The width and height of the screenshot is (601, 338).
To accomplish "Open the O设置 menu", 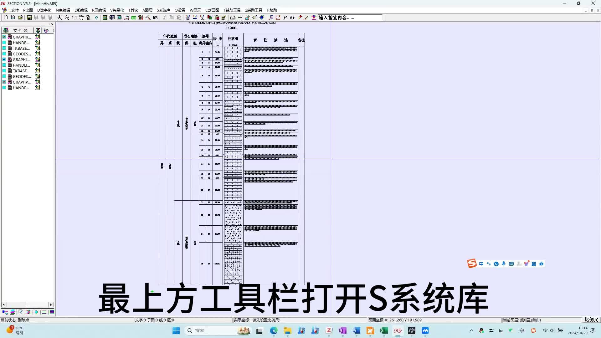I will [x=180, y=10].
